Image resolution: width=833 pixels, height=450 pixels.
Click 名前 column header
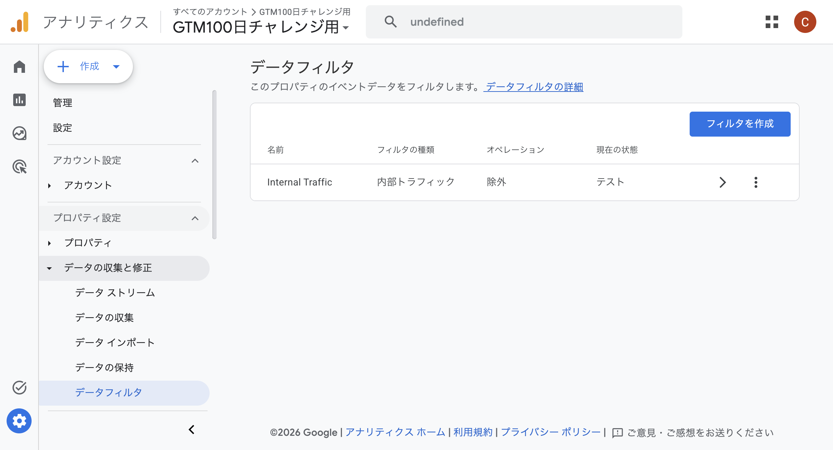(276, 150)
